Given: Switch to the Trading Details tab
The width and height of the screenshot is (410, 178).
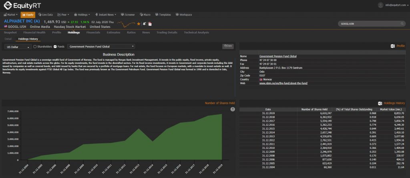Looking at the screenshot, I should (x=167, y=33).
